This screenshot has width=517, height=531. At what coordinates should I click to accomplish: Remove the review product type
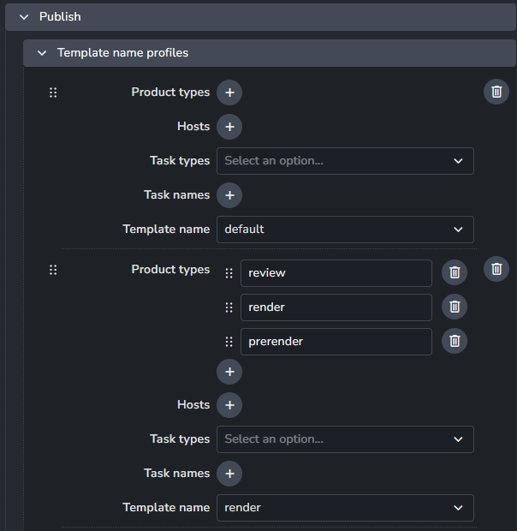(455, 273)
